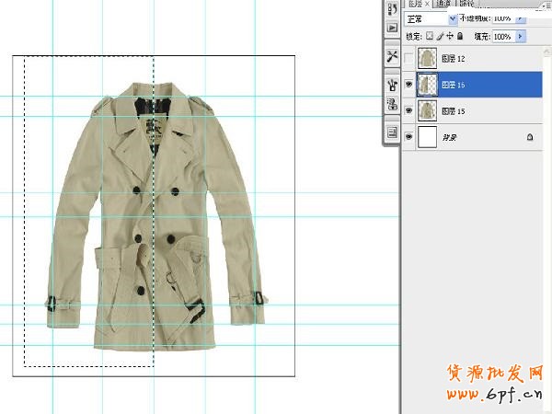Open the Tool Presets icon in dock
This screenshot has height=414, width=552.
(391, 56)
